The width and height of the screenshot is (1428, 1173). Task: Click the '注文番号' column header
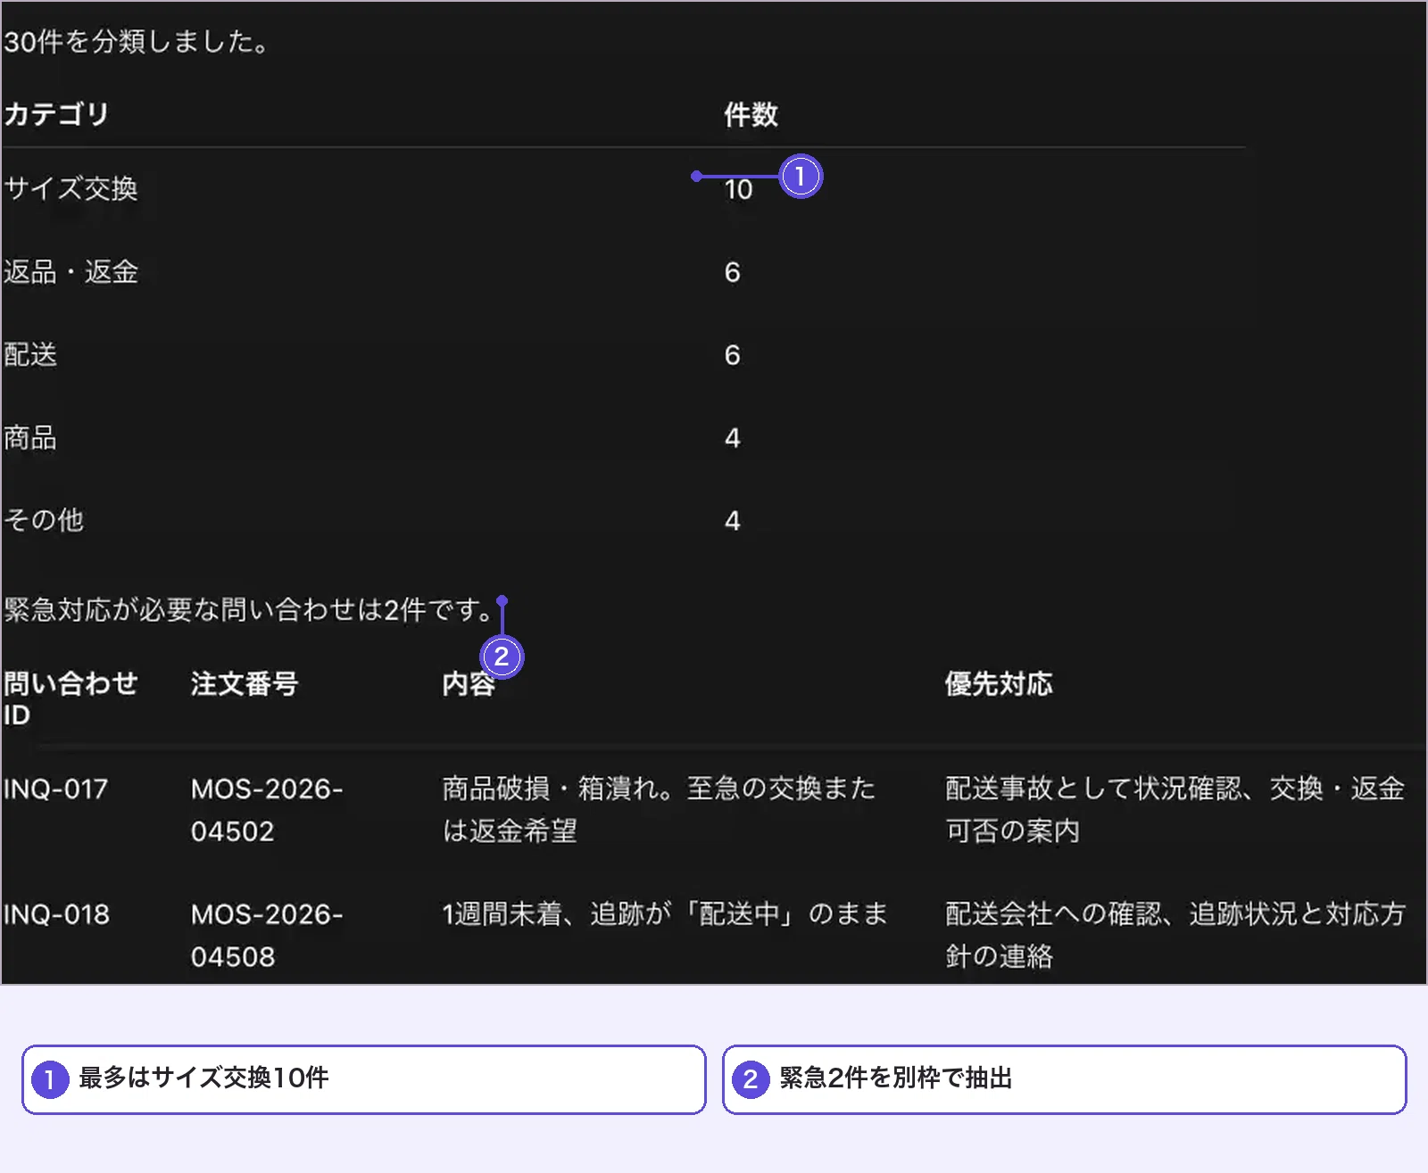pos(245,683)
